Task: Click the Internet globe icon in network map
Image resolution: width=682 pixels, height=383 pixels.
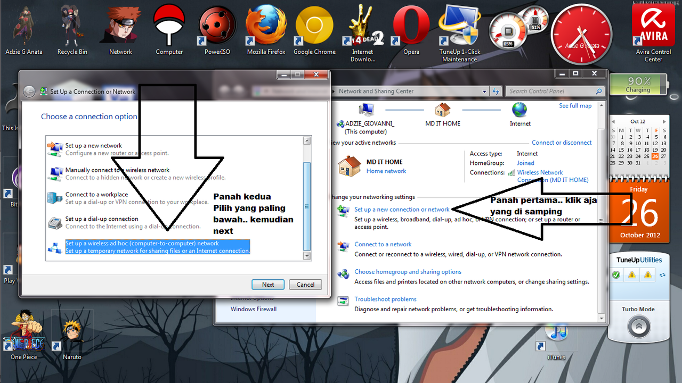Action: (519, 110)
